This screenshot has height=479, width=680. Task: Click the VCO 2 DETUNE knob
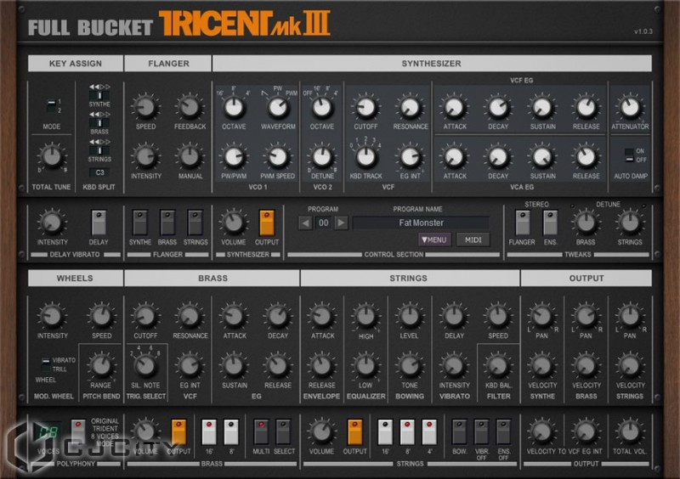click(322, 157)
